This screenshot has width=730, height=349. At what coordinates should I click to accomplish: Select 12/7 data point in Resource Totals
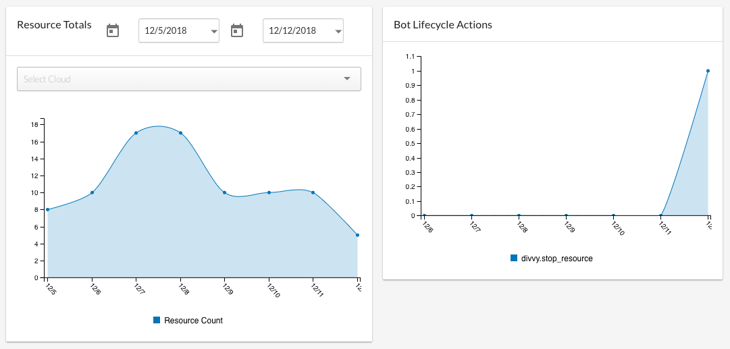(136, 133)
